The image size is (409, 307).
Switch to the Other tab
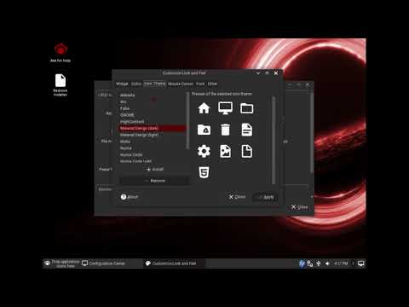[x=212, y=84]
